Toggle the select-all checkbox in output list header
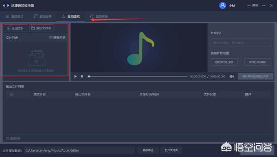Image resolution: width=277 pixels, height=157 pixels. pyautogui.click(x=12, y=94)
